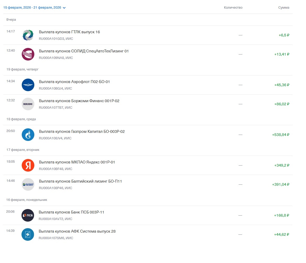This screenshot has width=306, height=263.
Task: Click the Балтийский лизинг logo icon
Action: [x=28, y=184]
